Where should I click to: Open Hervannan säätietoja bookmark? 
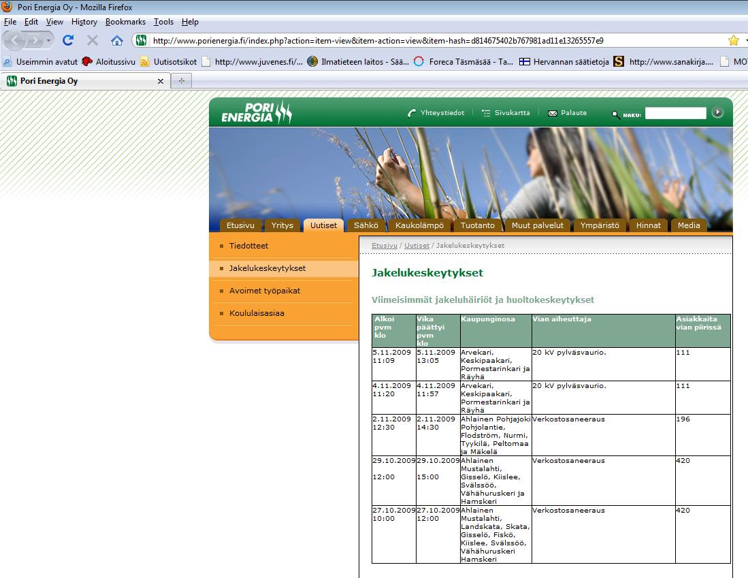[x=564, y=61]
